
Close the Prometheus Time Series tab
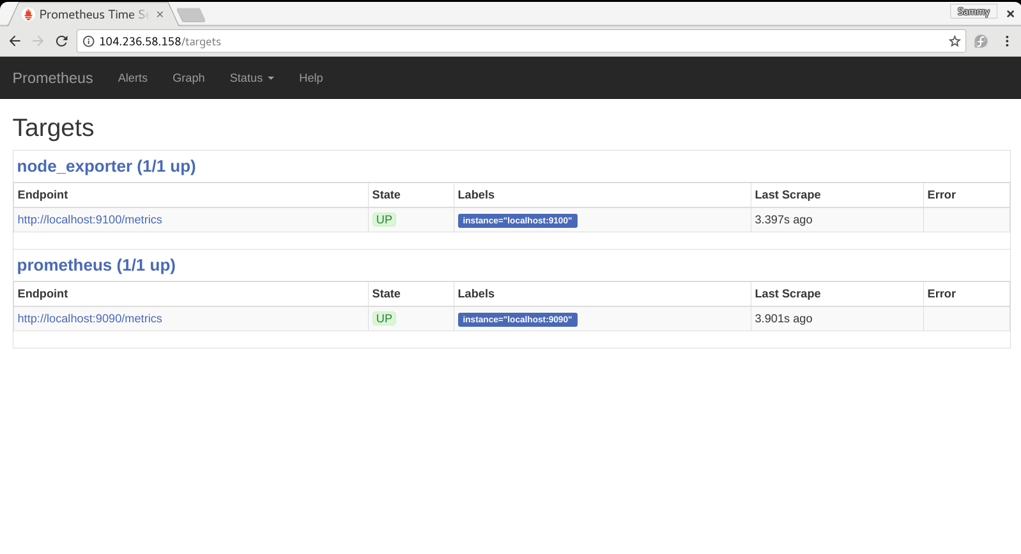pos(160,14)
